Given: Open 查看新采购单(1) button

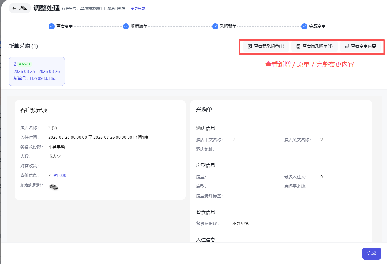Looking at the screenshot, I should (266, 46).
